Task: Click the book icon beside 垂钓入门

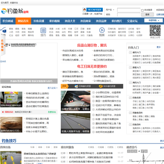Action: [x=130, y=52]
